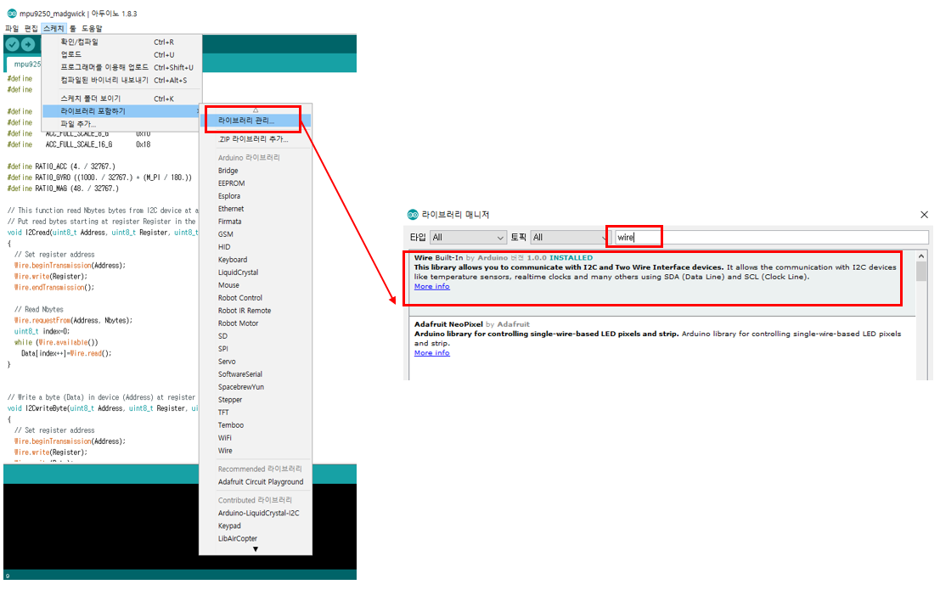Switch to the mpu925 sketch tab
This screenshot has width=940, height=590.
(26, 65)
